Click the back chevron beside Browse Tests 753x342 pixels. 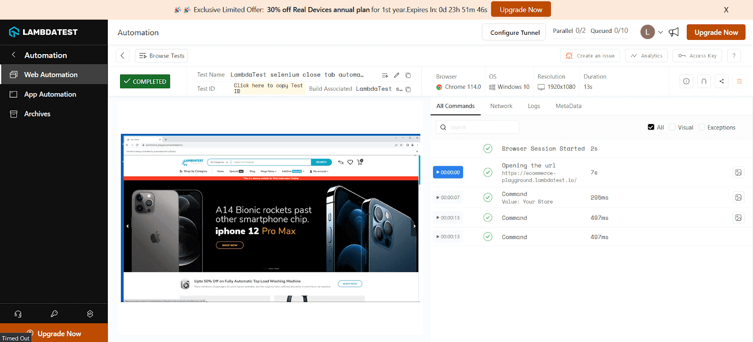(x=122, y=55)
